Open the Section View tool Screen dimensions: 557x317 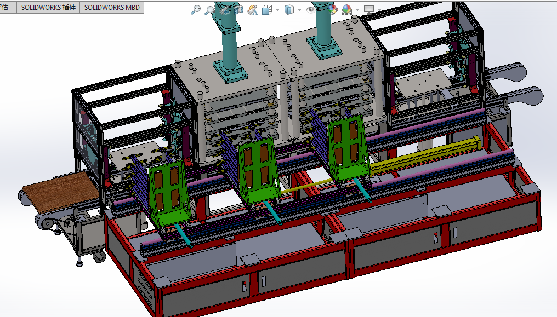237,9
